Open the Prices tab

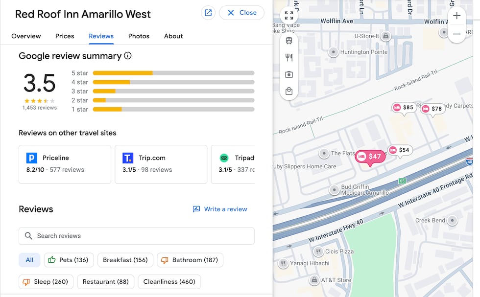pos(65,36)
